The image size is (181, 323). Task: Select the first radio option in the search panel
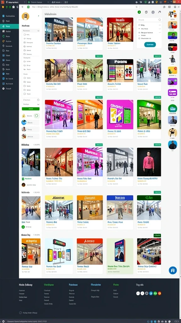[139, 25]
